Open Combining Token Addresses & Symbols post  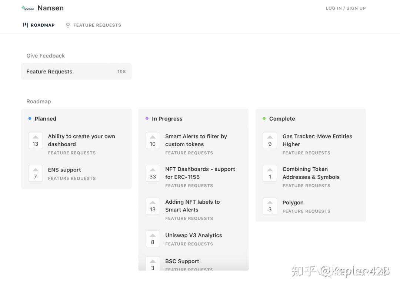[x=311, y=173]
